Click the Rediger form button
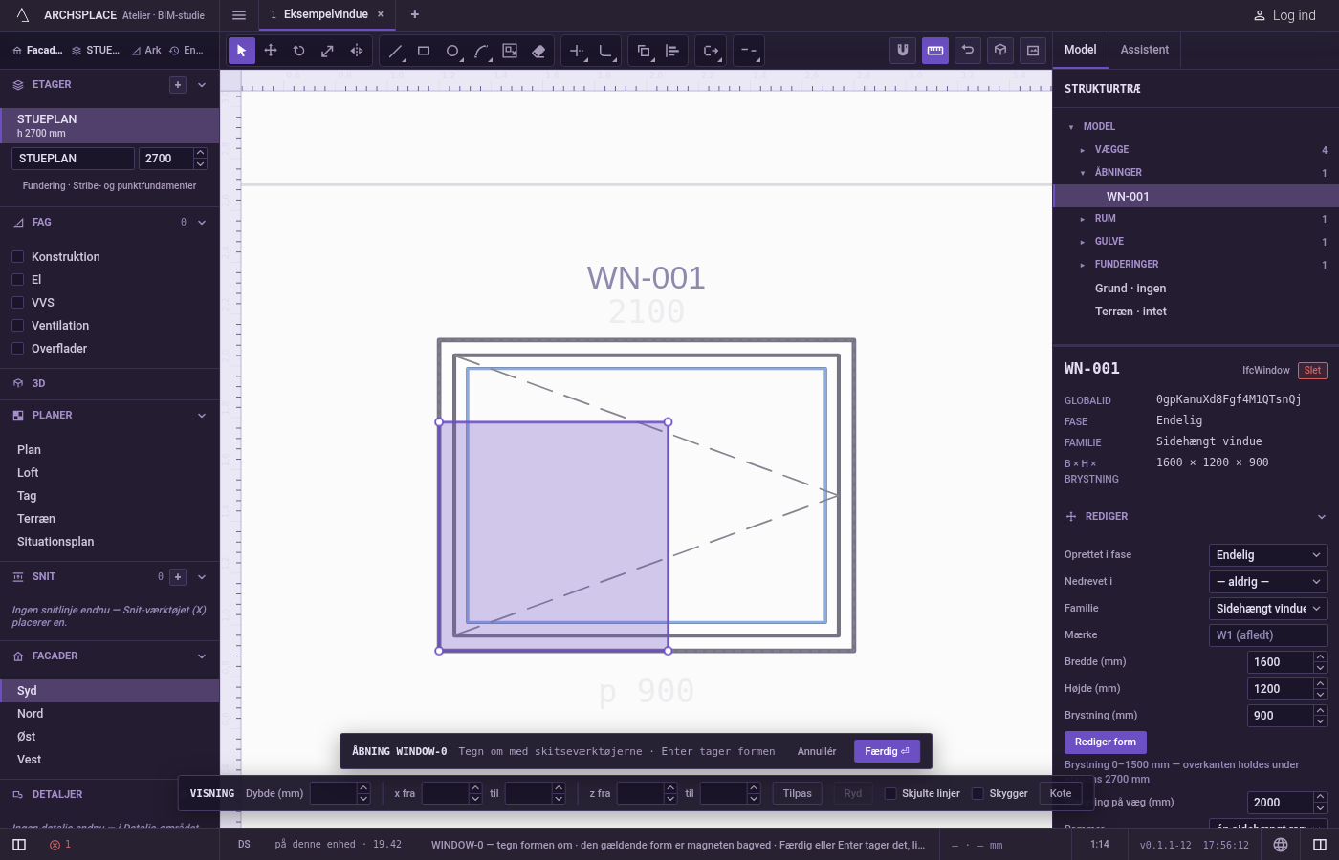The image size is (1339, 860). coord(1105,742)
